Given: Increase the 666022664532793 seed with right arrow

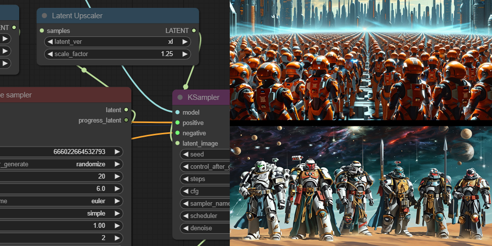Looking at the screenshot, I should [x=118, y=152].
